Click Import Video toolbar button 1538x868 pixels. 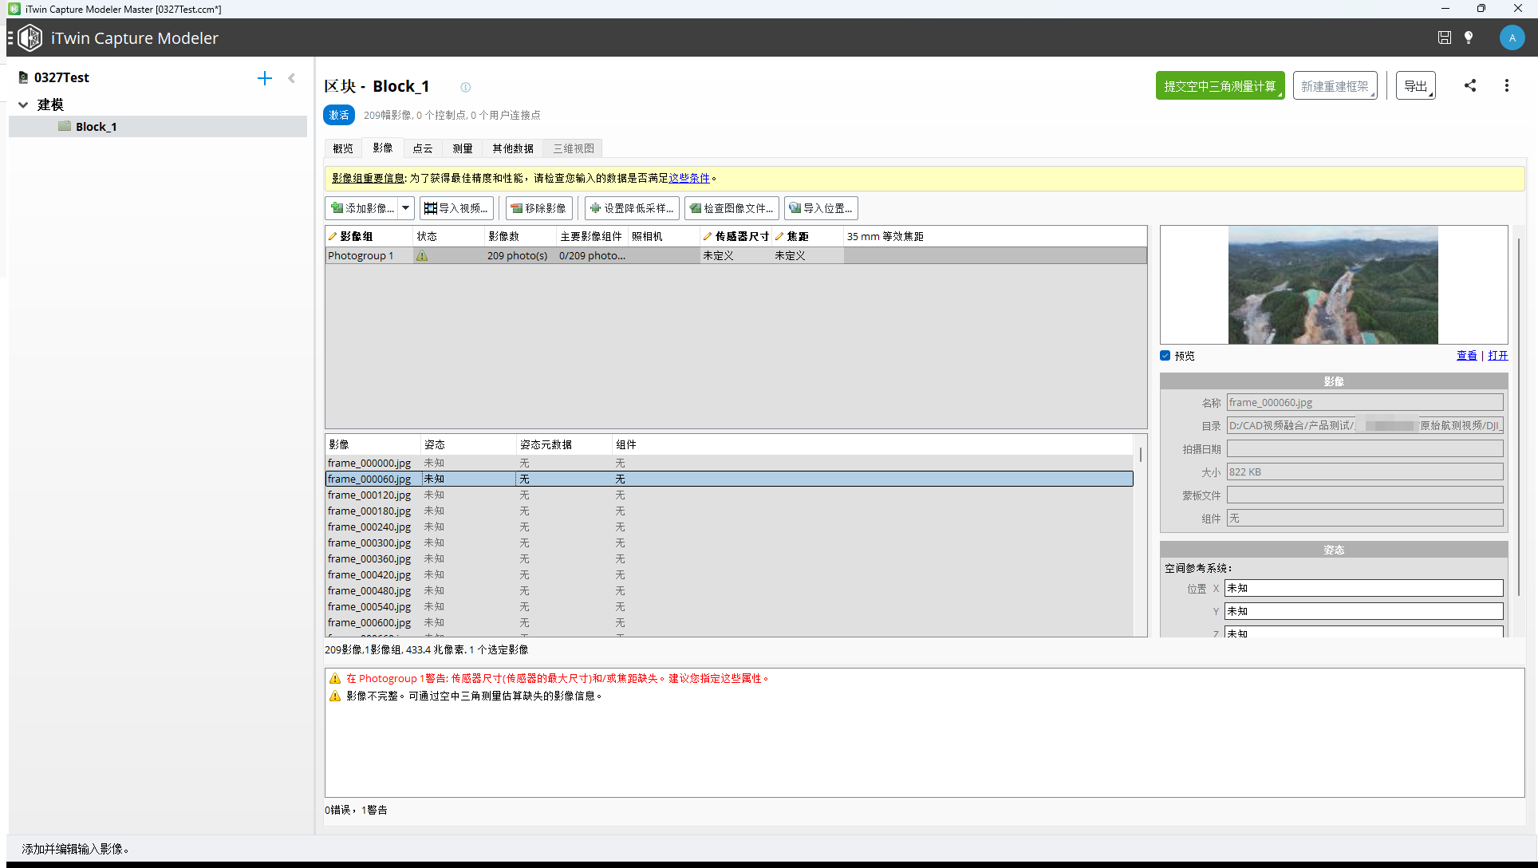coord(456,208)
